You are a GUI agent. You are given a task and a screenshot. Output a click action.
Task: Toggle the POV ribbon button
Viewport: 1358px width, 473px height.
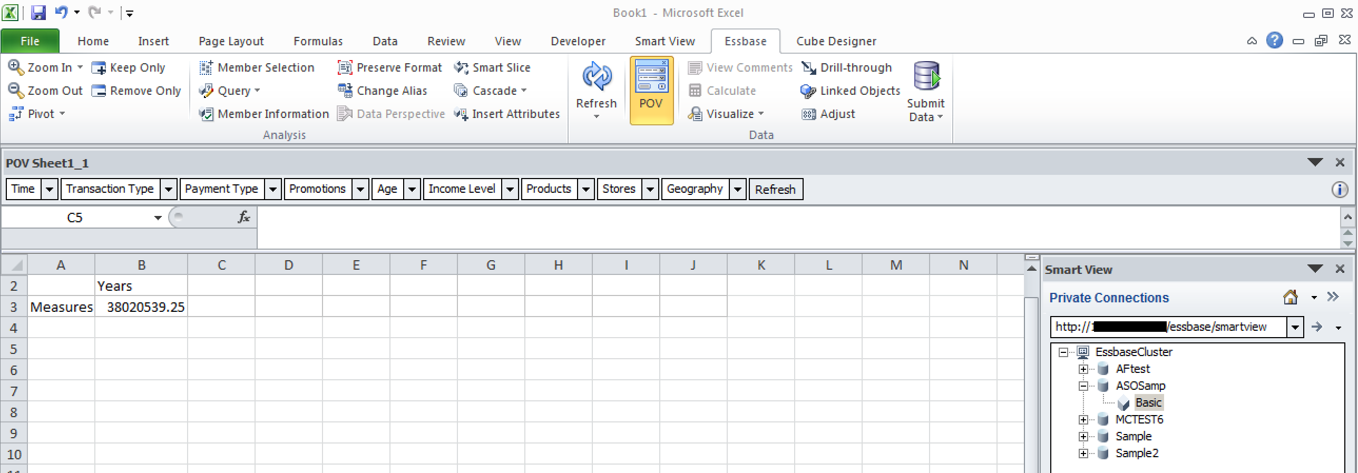click(651, 91)
